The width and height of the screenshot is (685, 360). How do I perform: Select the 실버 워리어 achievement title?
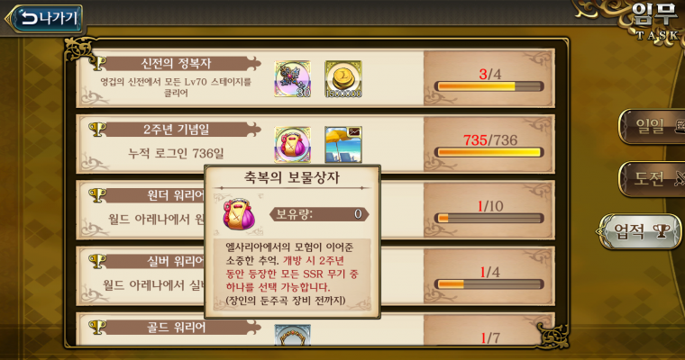pos(175,261)
